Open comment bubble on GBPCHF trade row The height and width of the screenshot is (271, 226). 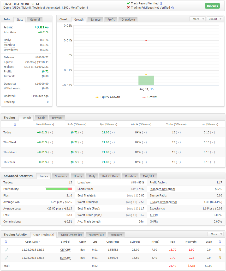(220, 250)
